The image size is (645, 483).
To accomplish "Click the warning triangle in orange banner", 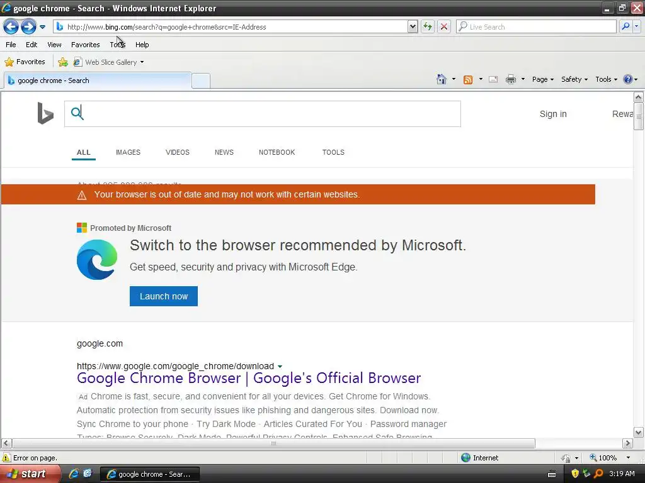I will click(82, 195).
